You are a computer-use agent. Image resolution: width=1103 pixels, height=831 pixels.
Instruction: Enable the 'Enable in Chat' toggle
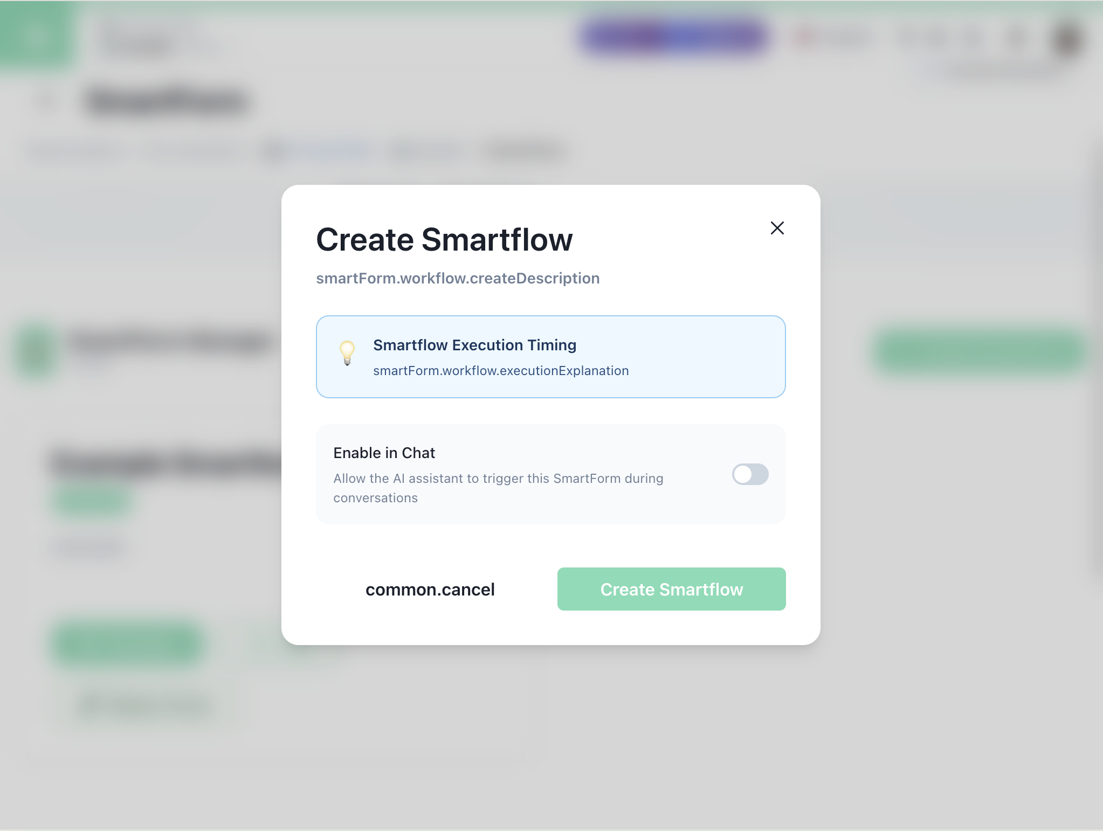(750, 475)
